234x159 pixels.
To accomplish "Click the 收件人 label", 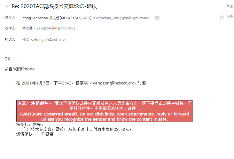I will point(11,28).
